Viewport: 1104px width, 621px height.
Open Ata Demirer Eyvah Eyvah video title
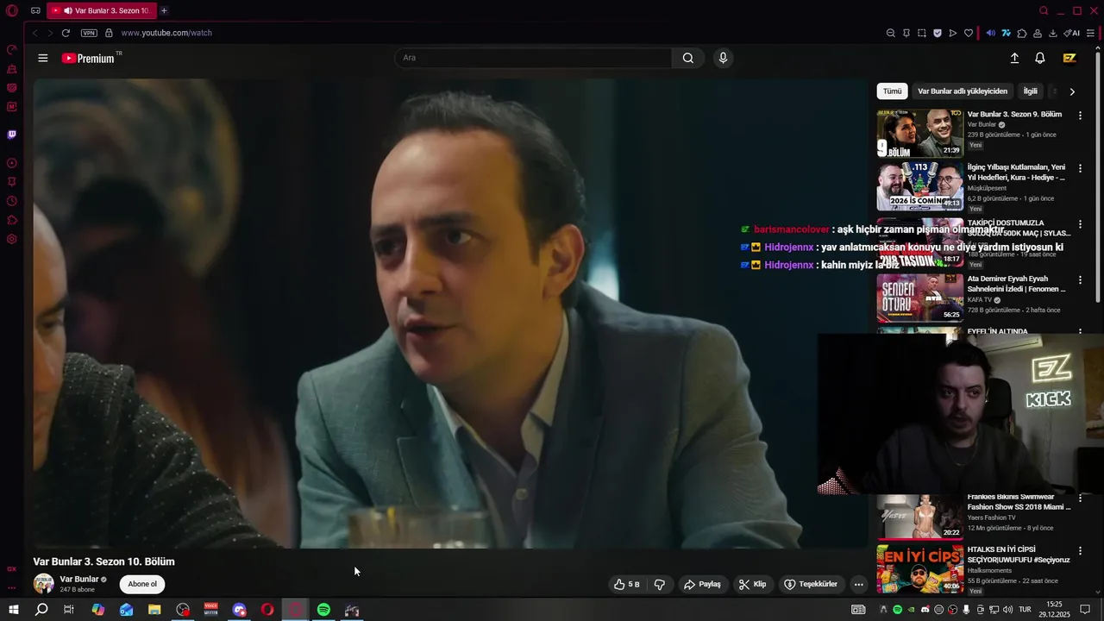[1016, 284]
